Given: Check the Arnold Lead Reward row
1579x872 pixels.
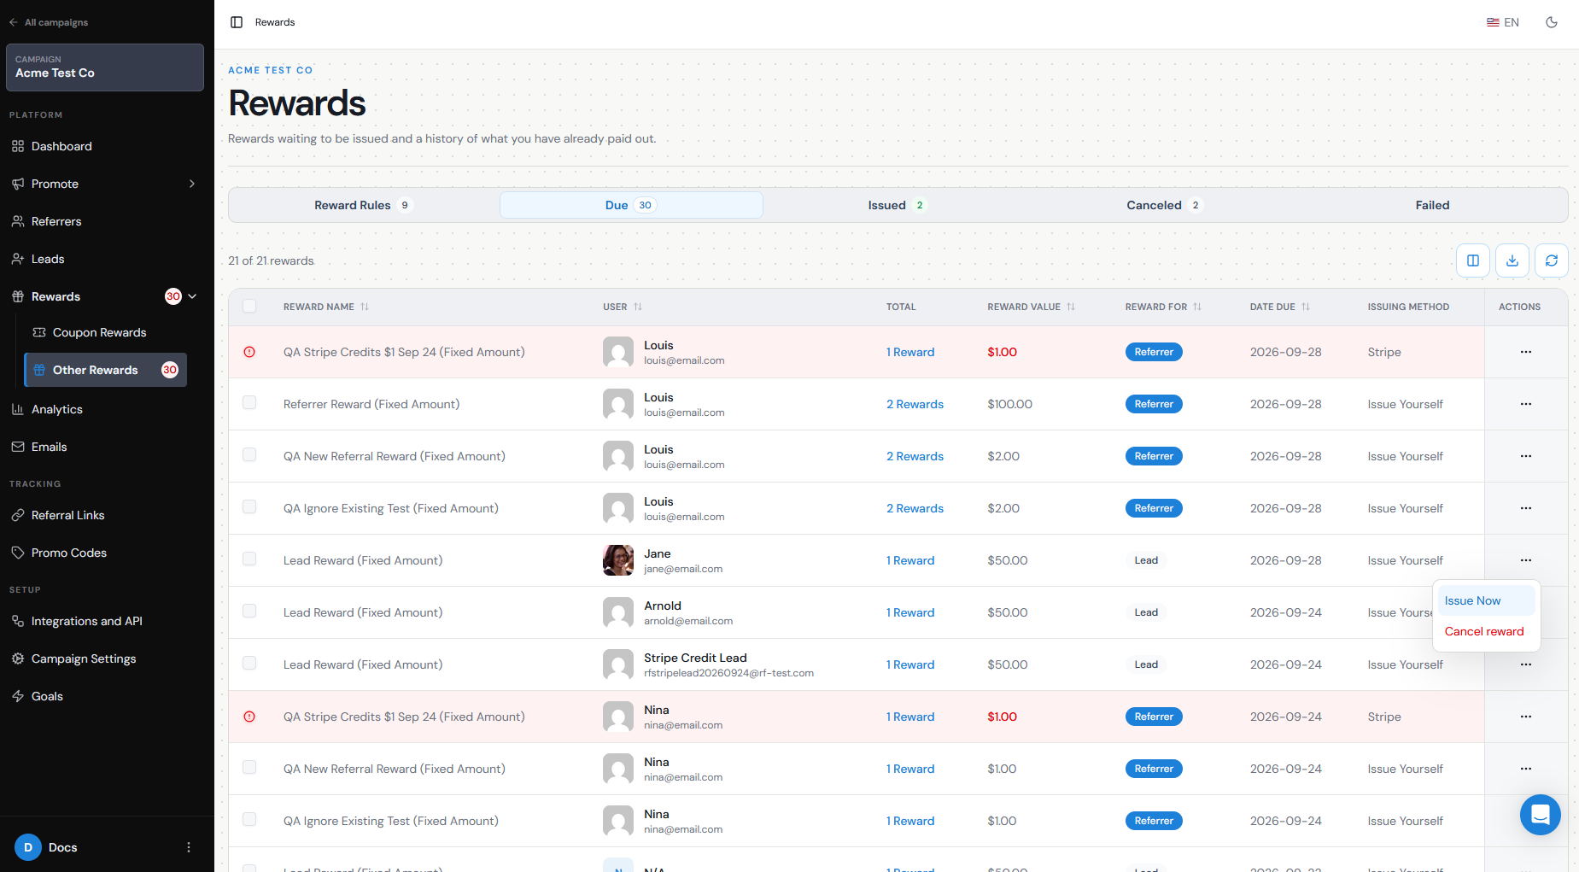Looking at the screenshot, I should [249, 611].
